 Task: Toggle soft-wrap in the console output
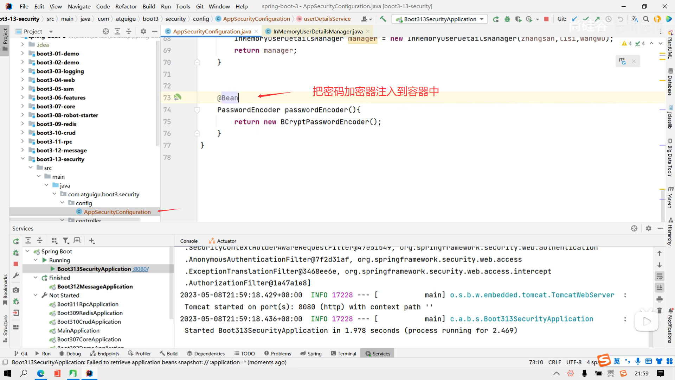[x=660, y=276]
